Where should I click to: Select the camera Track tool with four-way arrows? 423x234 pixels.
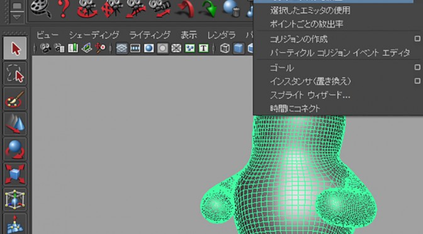[112, 9]
